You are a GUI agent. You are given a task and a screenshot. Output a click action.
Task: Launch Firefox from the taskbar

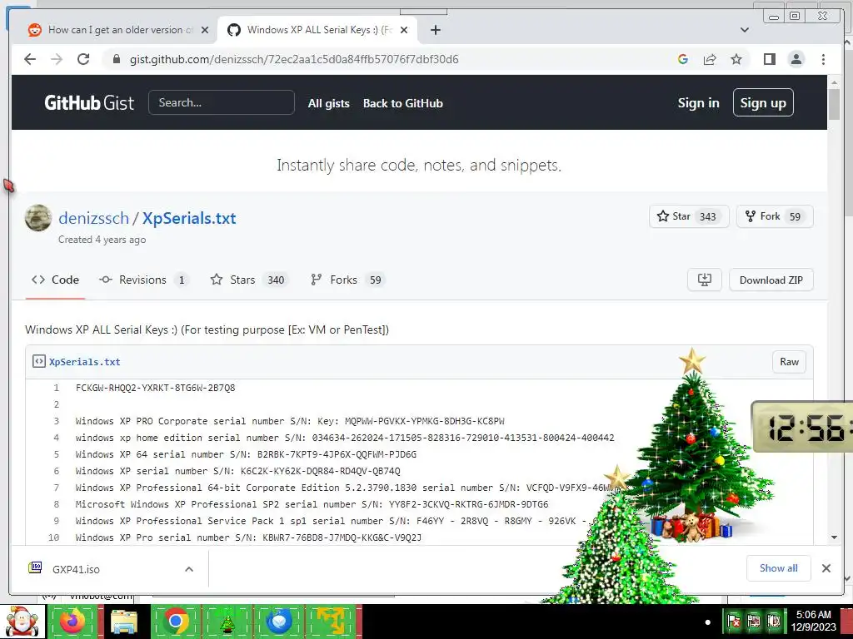(x=73, y=622)
